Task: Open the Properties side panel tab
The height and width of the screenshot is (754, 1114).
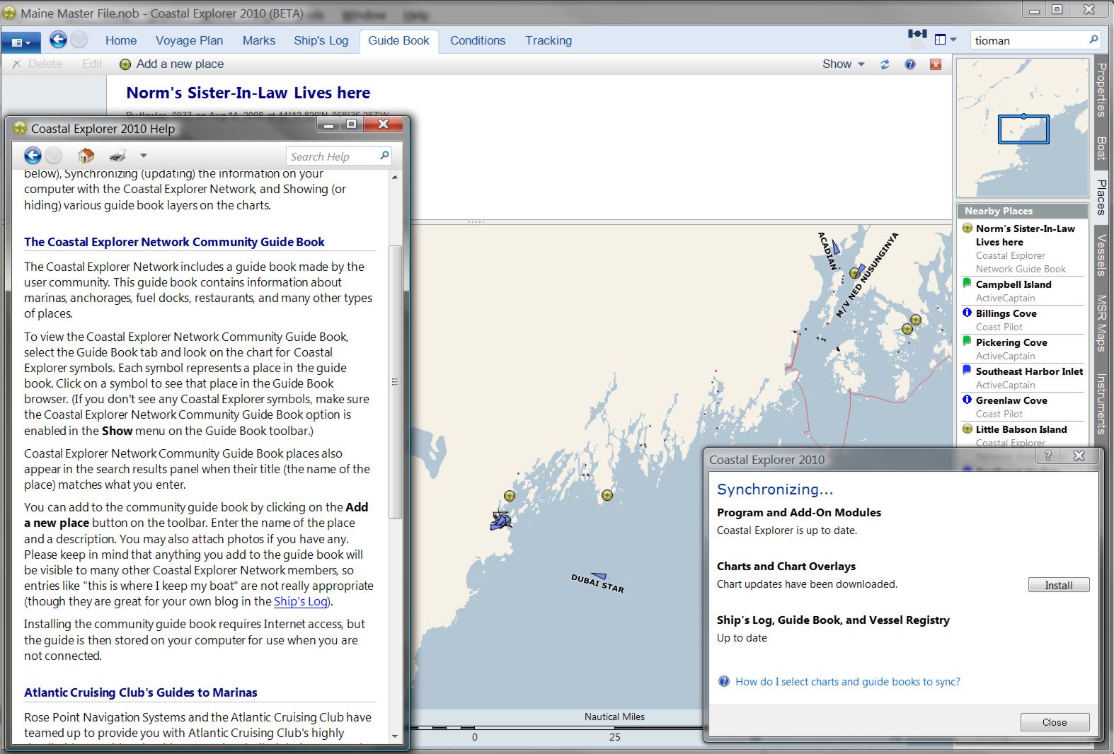Action: click(1101, 90)
